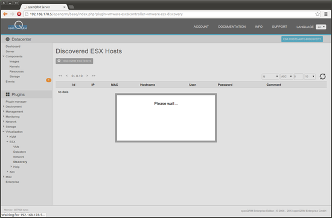Click the browser address bar
The height and width of the screenshot is (218, 332).
pos(170,14)
